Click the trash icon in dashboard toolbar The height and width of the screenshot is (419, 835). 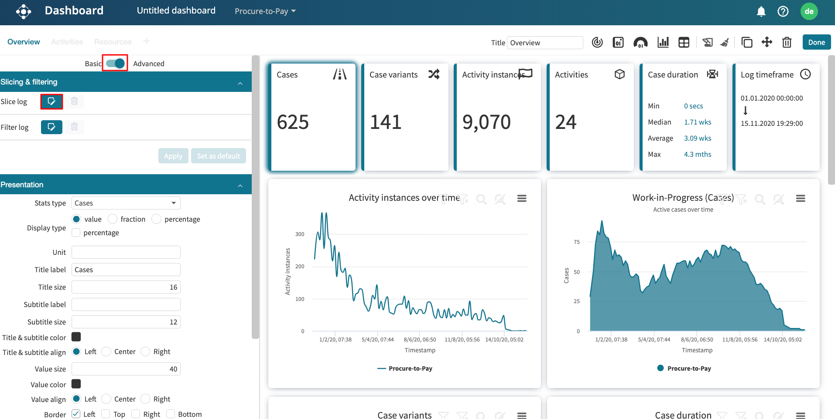[x=787, y=42]
